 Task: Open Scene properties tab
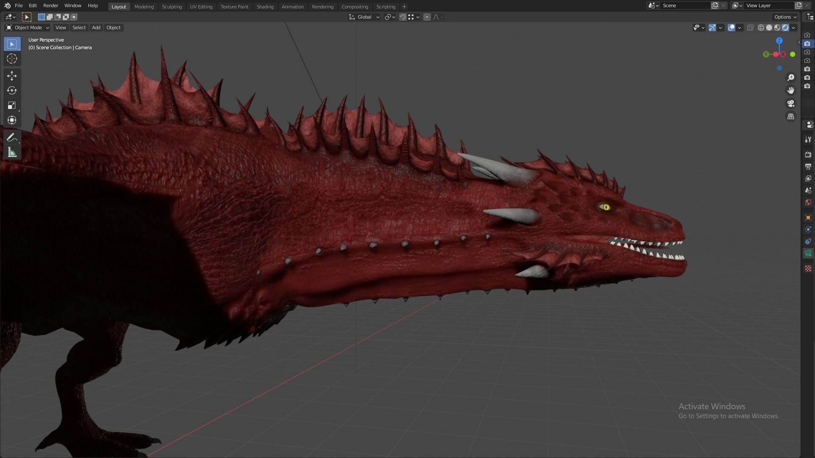[x=808, y=190]
